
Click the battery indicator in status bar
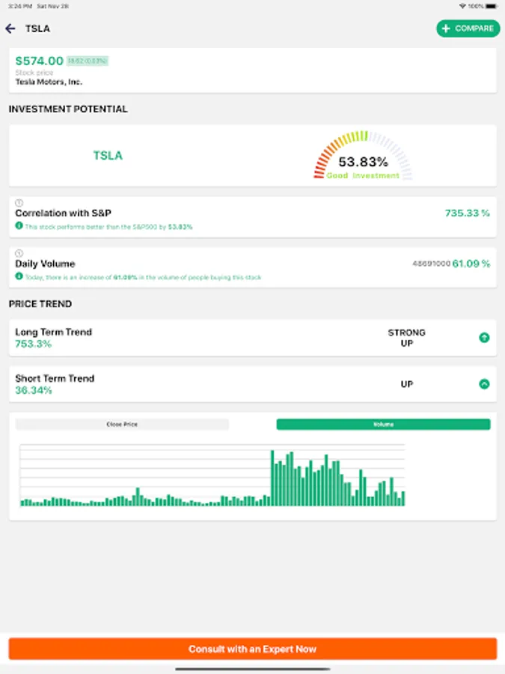coord(492,6)
